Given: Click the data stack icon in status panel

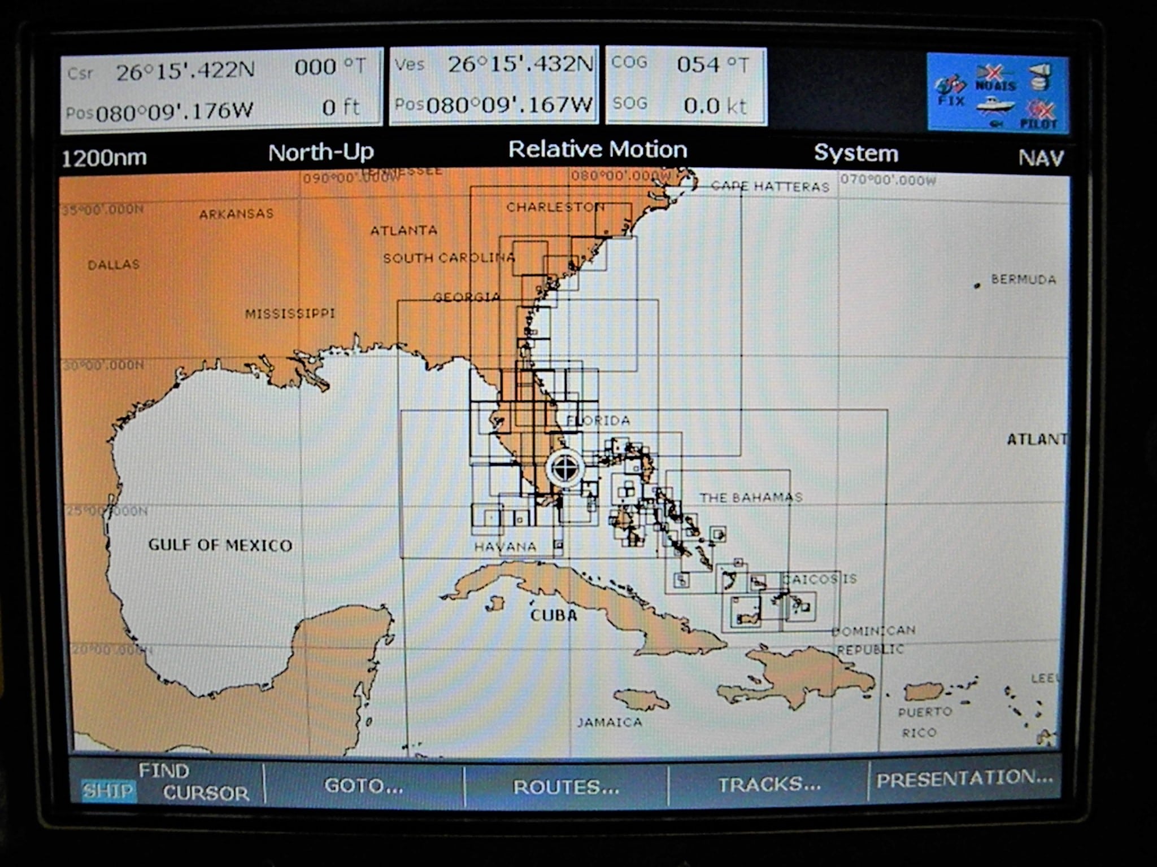Looking at the screenshot, I should click(1041, 77).
